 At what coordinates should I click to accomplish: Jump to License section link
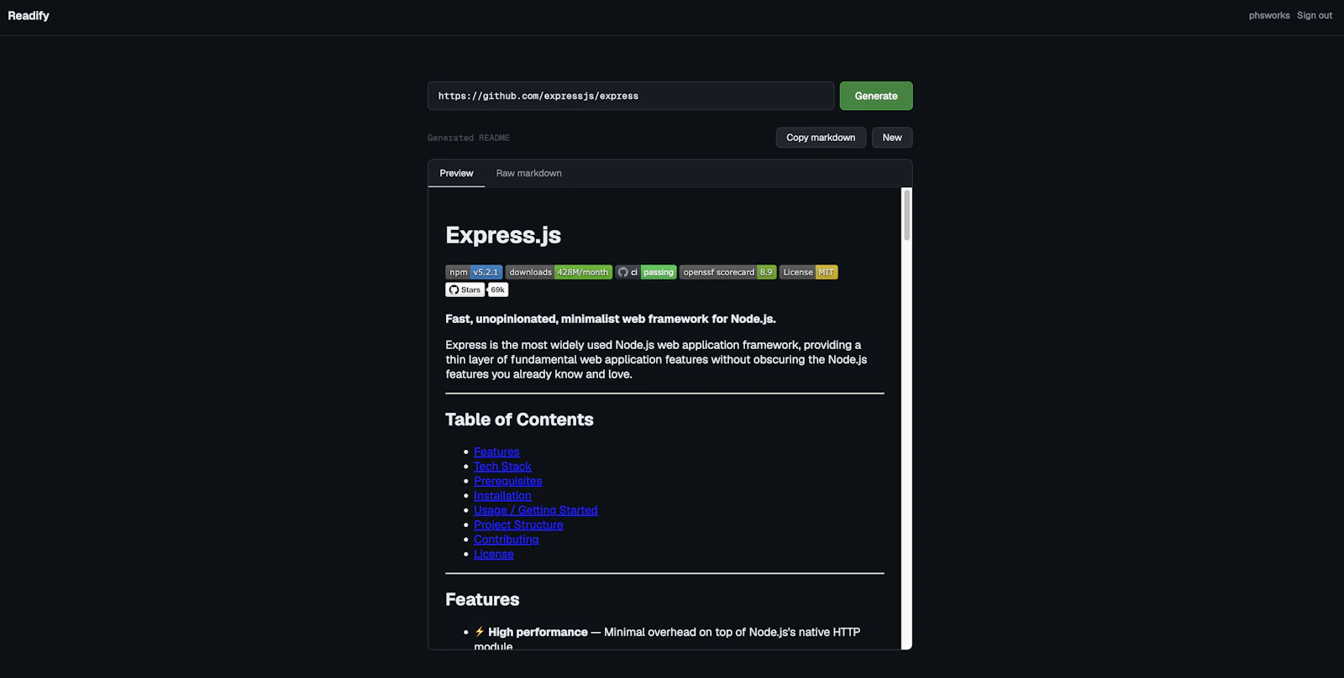coord(494,555)
